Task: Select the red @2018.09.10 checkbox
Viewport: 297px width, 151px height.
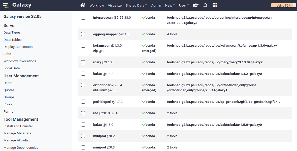Action: pos(83,113)
